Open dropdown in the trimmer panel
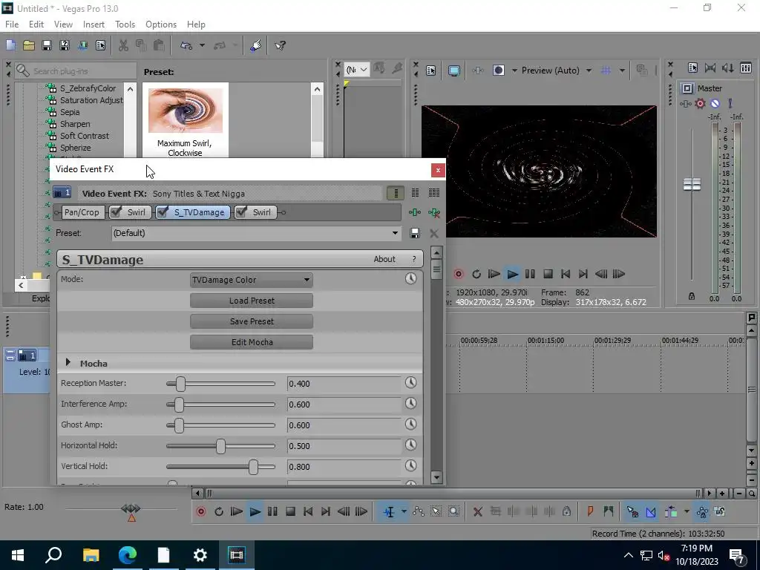Image resolution: width=760 pixels, height=570 pixels. [x=357, y=70]
